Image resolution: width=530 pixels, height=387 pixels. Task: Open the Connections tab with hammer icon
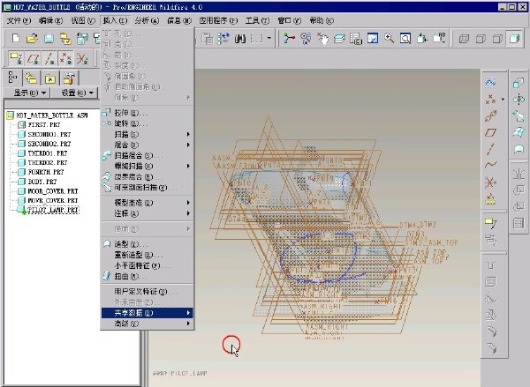pyautogui.click(x=69, y=78)
